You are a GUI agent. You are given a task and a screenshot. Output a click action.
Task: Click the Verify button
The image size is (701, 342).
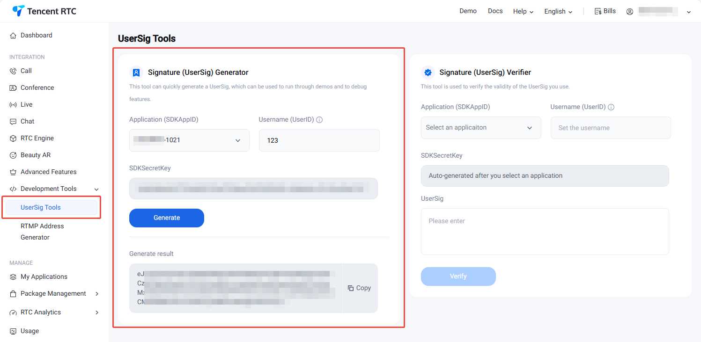pyautogui.click(x=458, y=277)
